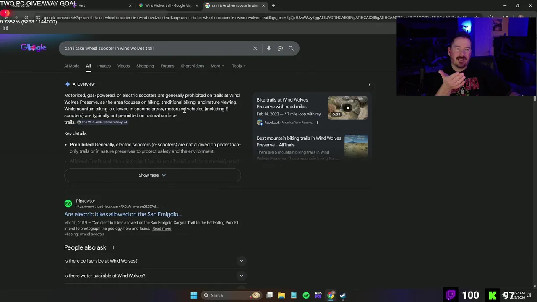Click inside the Google search input field
The image size is (537, 302).
[x=155, y=48]
